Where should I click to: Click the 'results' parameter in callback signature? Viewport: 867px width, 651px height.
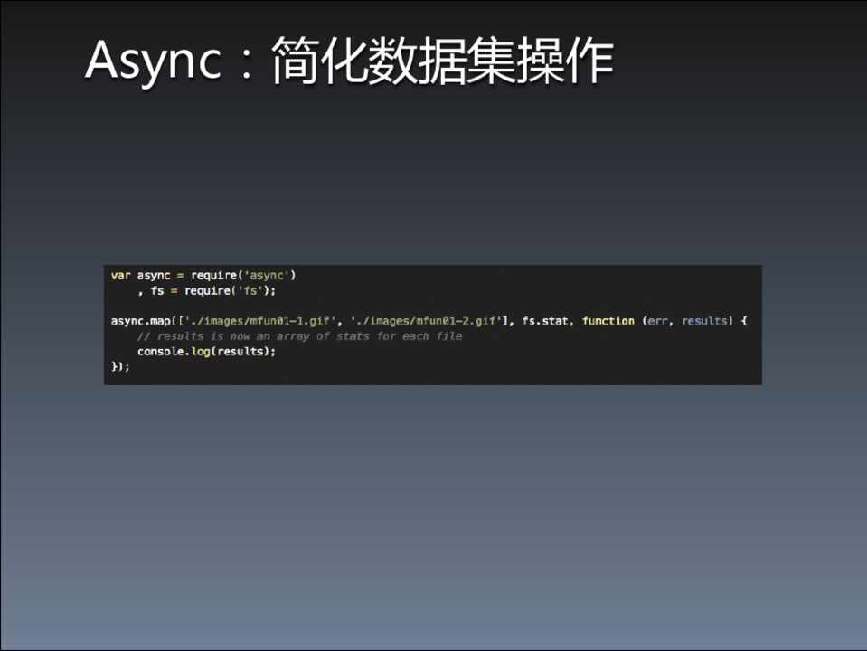coord(704,321)
